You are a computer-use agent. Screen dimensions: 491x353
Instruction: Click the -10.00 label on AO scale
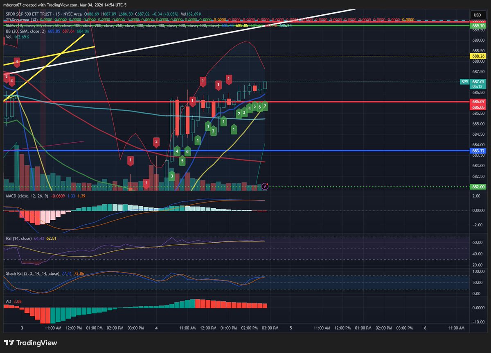tap(479, 322)
